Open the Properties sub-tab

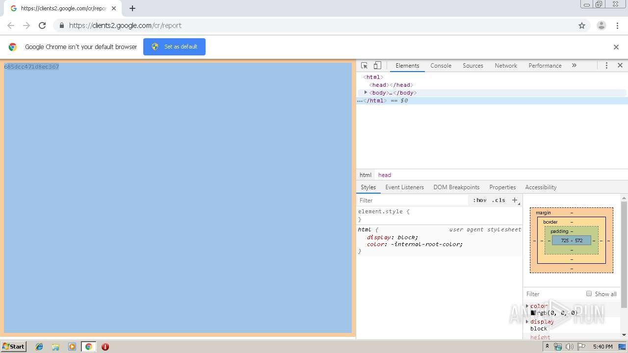click(502, 187)
